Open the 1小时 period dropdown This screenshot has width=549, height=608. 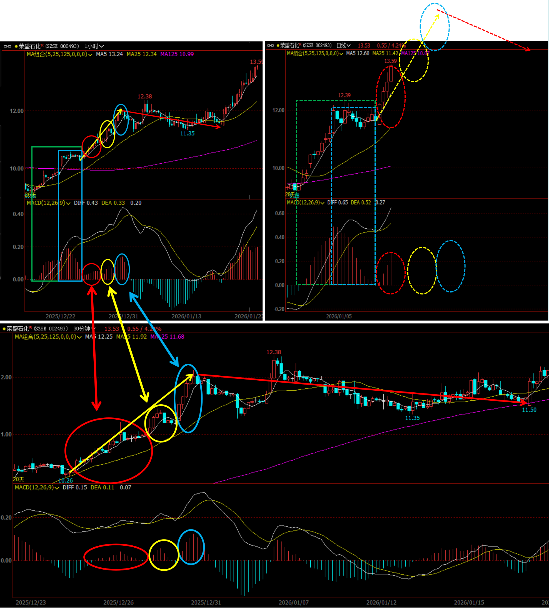click(x=94, y=46)
